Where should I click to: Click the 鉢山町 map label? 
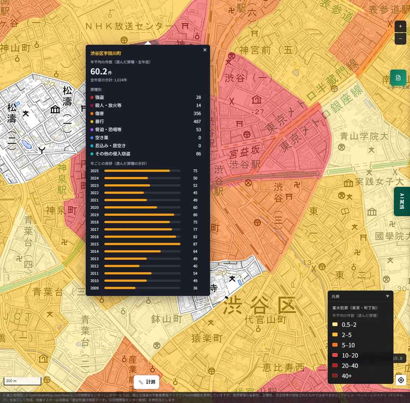coord(167,319)
